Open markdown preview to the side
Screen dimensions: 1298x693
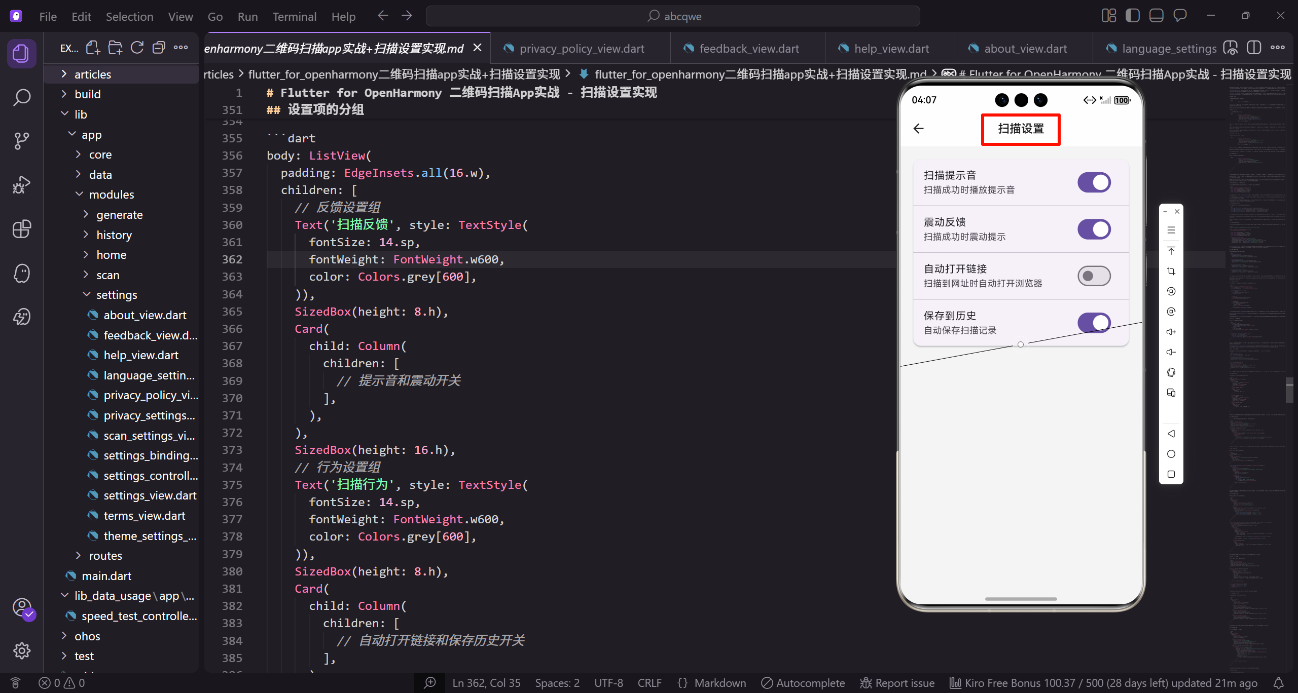point(1231,48)
